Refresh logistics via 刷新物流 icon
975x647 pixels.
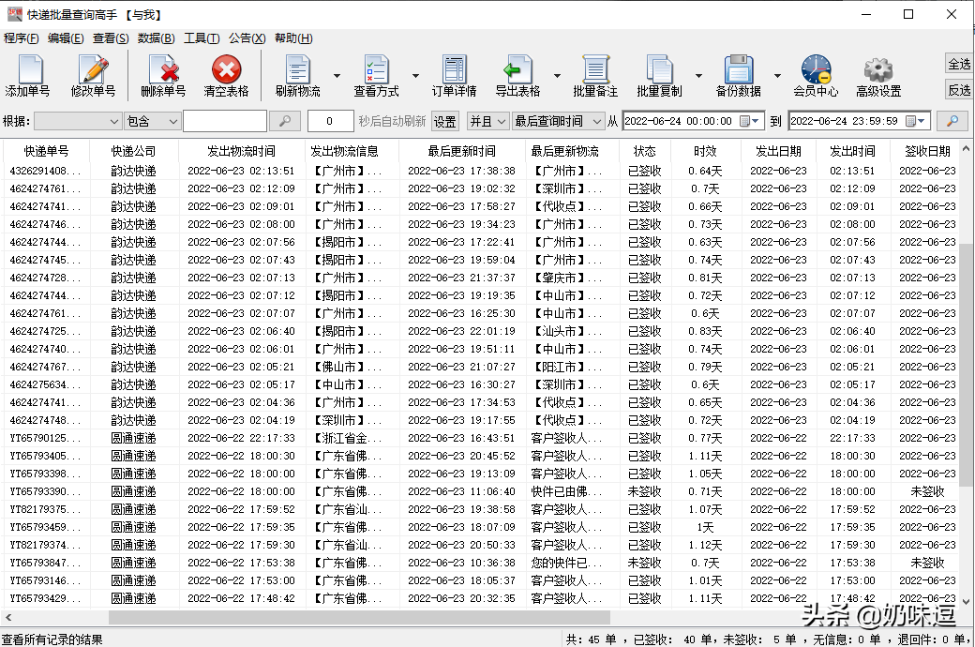[x=298, y=75]
